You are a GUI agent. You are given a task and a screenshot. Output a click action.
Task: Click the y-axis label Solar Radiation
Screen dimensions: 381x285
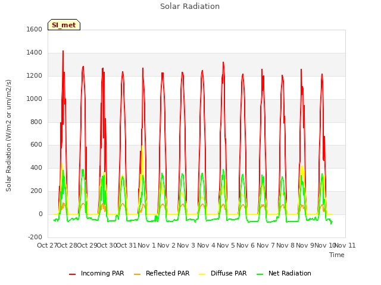[8, 135]
